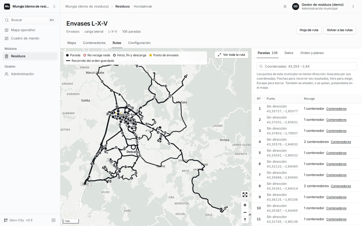Open Mapa operativo from sidebar
The height and width of the screenshot is (226, 362).
coord(30,30)
